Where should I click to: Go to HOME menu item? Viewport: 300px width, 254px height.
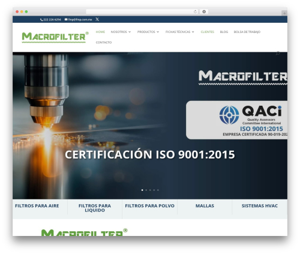100,32
